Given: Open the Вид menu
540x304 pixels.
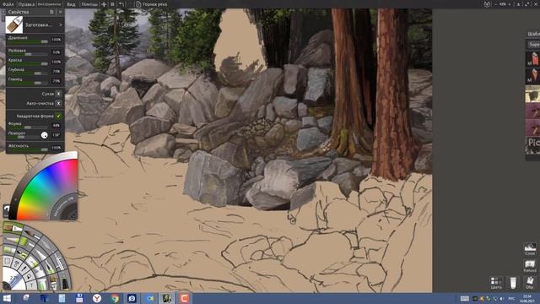Looking at the screenshot, I should pyautogui.click(x=71, y=4).
